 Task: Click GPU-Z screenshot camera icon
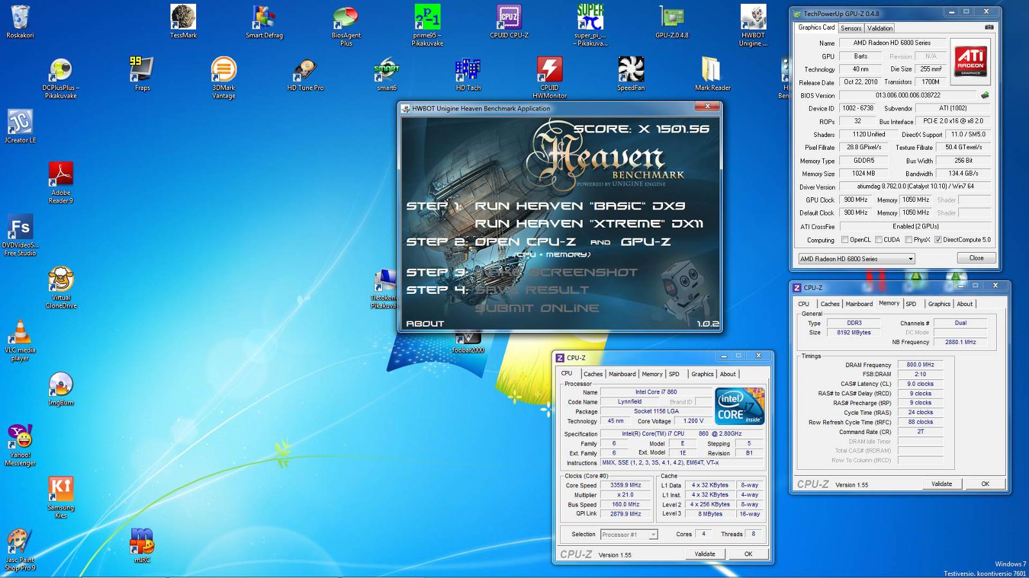pyautogui.click(x=989, y=28)
